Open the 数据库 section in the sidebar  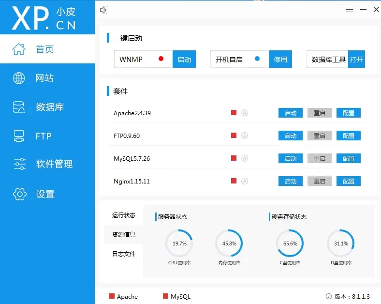point(47,107)
